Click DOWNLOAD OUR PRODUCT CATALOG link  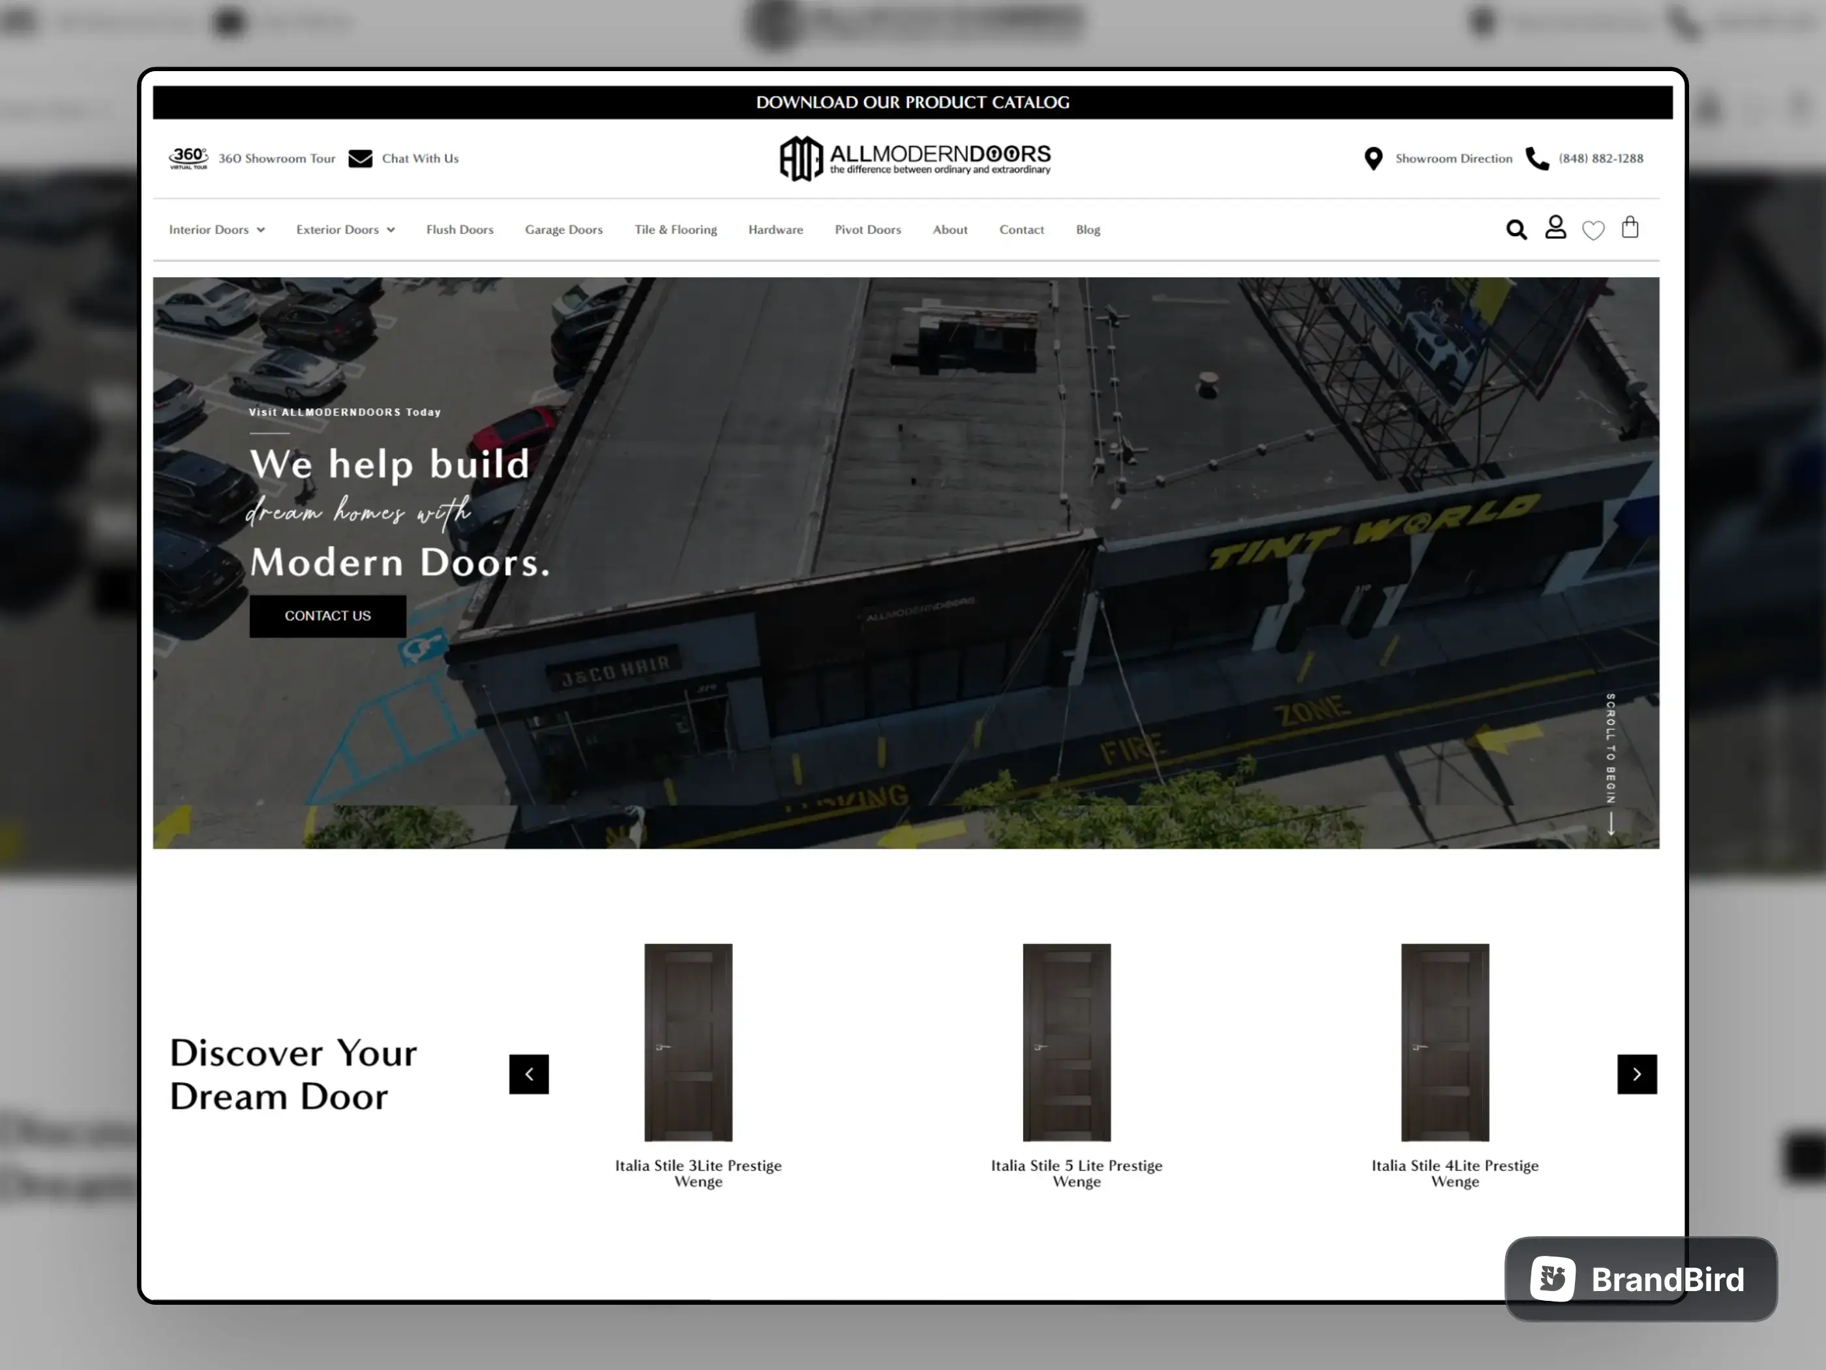point(913,100)
